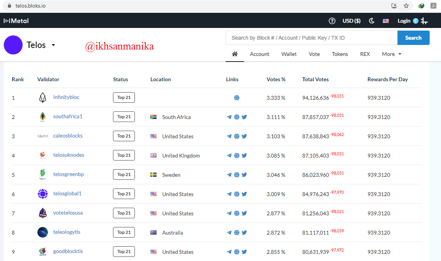Open the Vote tab
Image resolution: width=441 pixels, height=261 pixels.
pos(314,54)
